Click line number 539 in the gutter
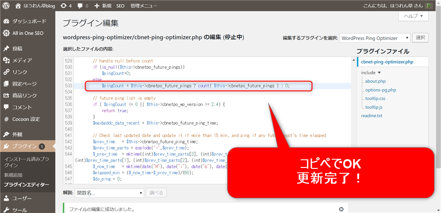Image resolution: width=441 pixels, height=213 pixels. point(69,123)
